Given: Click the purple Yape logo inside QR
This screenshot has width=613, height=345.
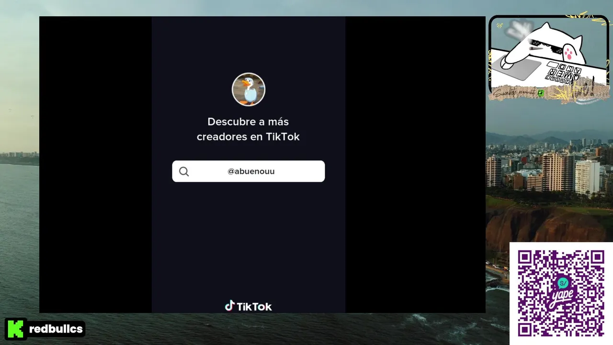Looking at the screenshot, I should tap(561, 292).
